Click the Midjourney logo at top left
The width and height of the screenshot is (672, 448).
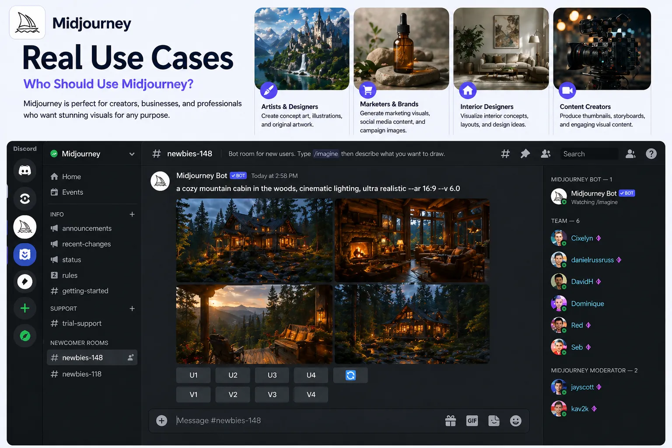point(27,22)
